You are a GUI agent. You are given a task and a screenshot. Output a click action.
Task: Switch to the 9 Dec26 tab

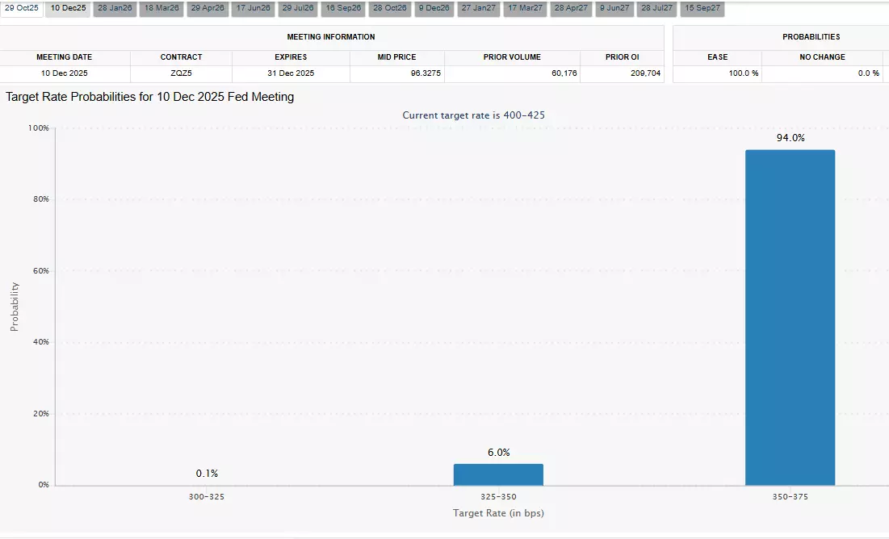(434, 9)
